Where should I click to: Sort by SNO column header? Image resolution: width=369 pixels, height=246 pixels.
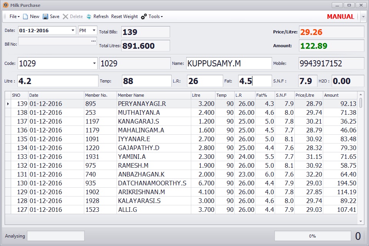point(20,95)
